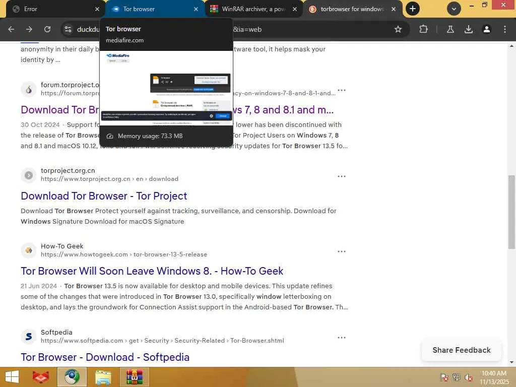Click Softpedia site name text
Image resolution: width=516 pixels, height=387 pixels.
click(56, 333)
